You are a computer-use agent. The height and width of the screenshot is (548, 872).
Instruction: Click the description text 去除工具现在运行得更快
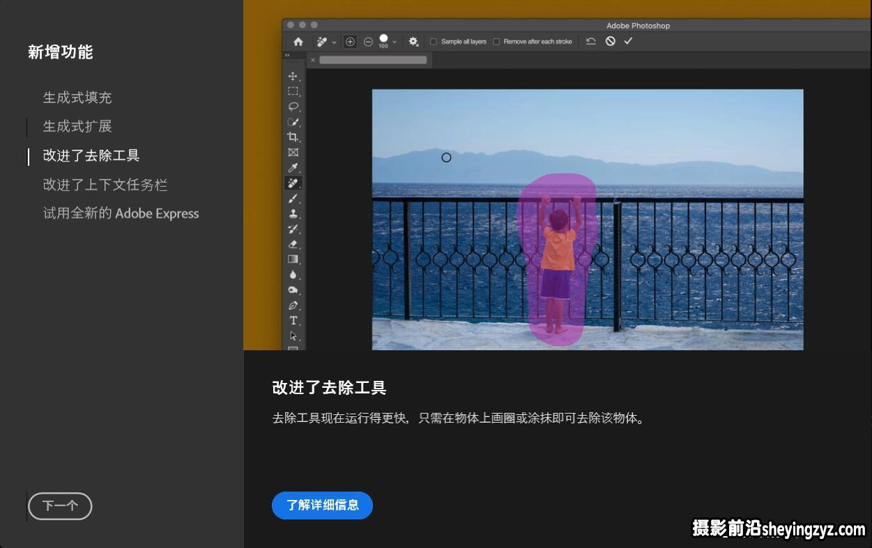[x=342, y=418]
